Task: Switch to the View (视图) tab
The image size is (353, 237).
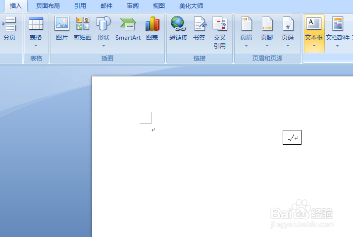Action: click(x=159, y=6)
